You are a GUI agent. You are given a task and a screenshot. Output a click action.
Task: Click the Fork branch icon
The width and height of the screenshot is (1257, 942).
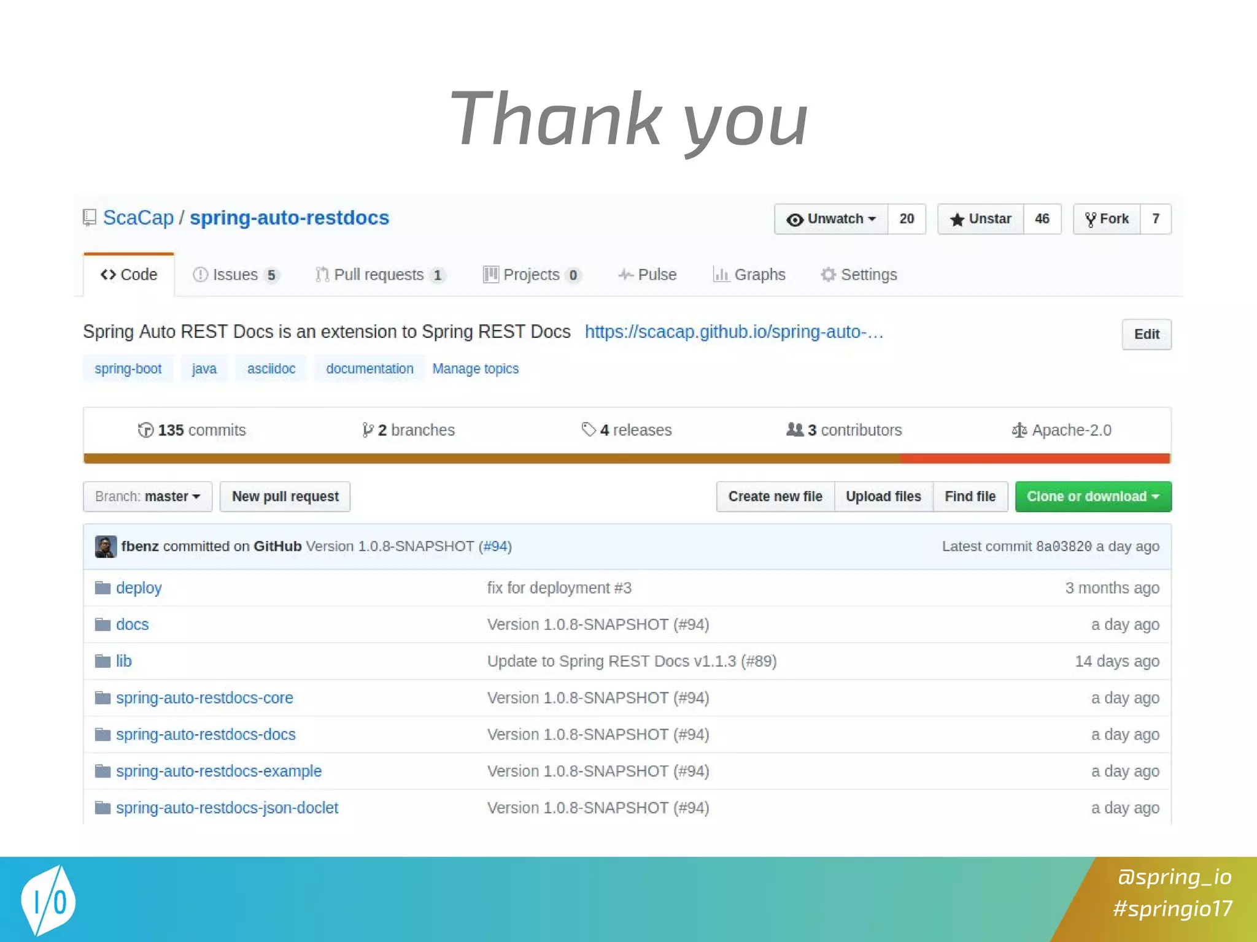1090,220
